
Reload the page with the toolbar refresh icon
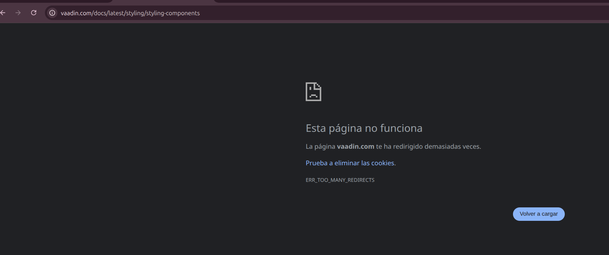click(34, 13)
